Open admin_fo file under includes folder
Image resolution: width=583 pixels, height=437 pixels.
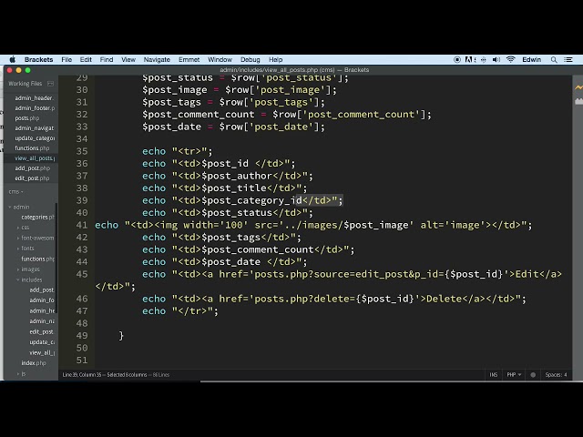pyautogui.click(x=42, y=300)
